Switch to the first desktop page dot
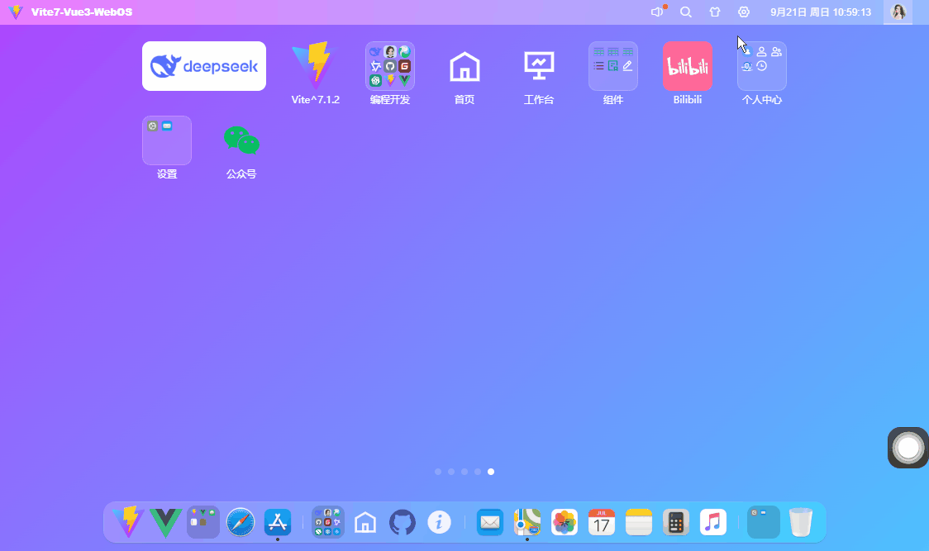 [438, 472]
